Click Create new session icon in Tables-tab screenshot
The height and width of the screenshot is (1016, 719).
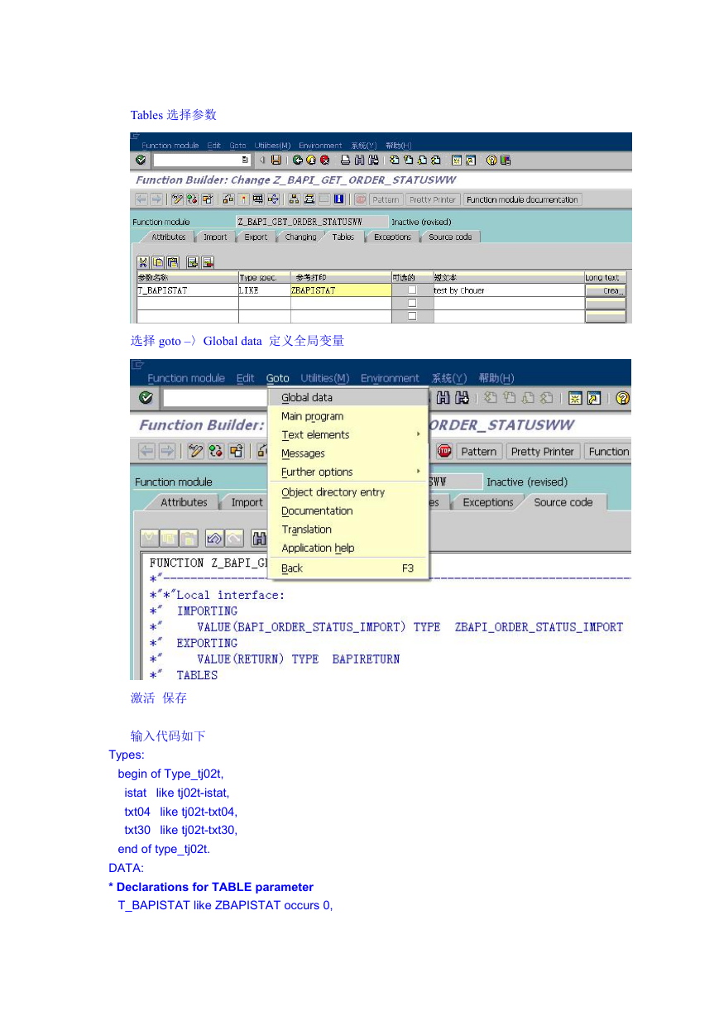coord(456,160)
